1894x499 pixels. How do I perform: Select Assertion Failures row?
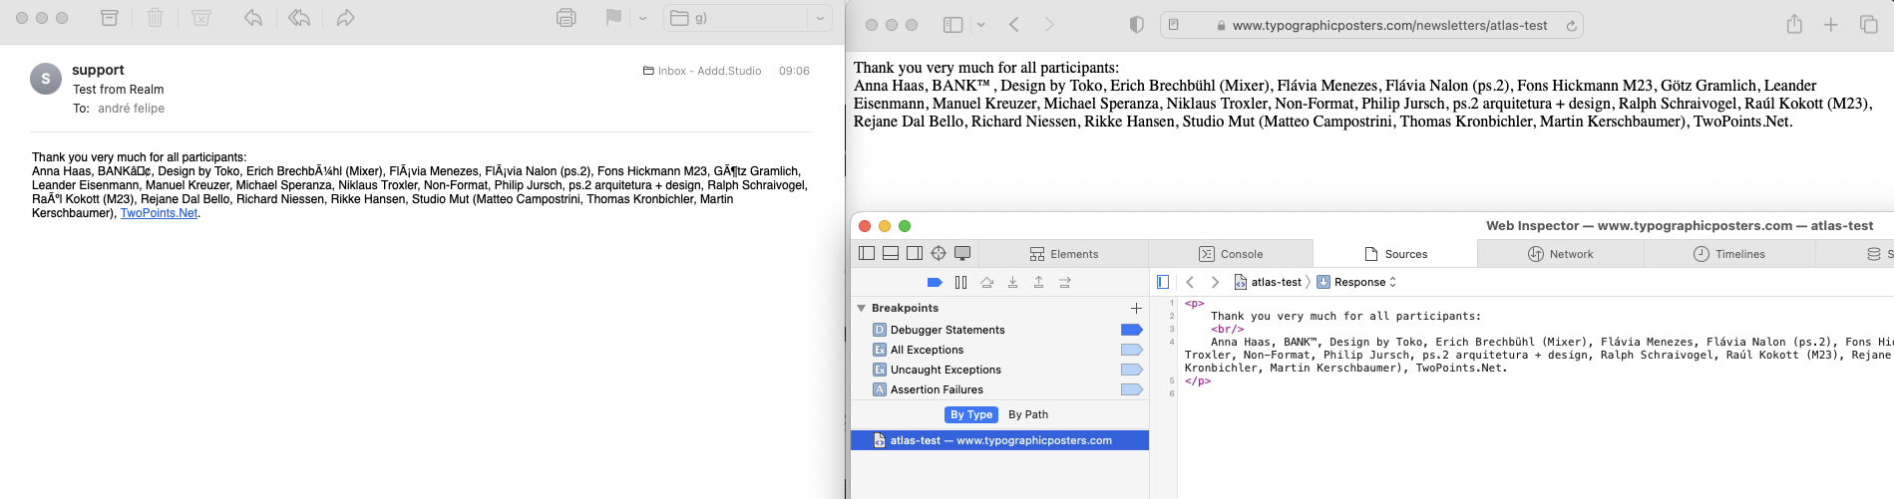pos(999,389)
